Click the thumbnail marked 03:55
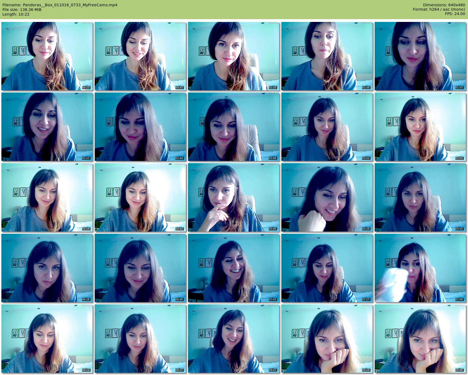The image size is (468, 375). coord(420,127)
